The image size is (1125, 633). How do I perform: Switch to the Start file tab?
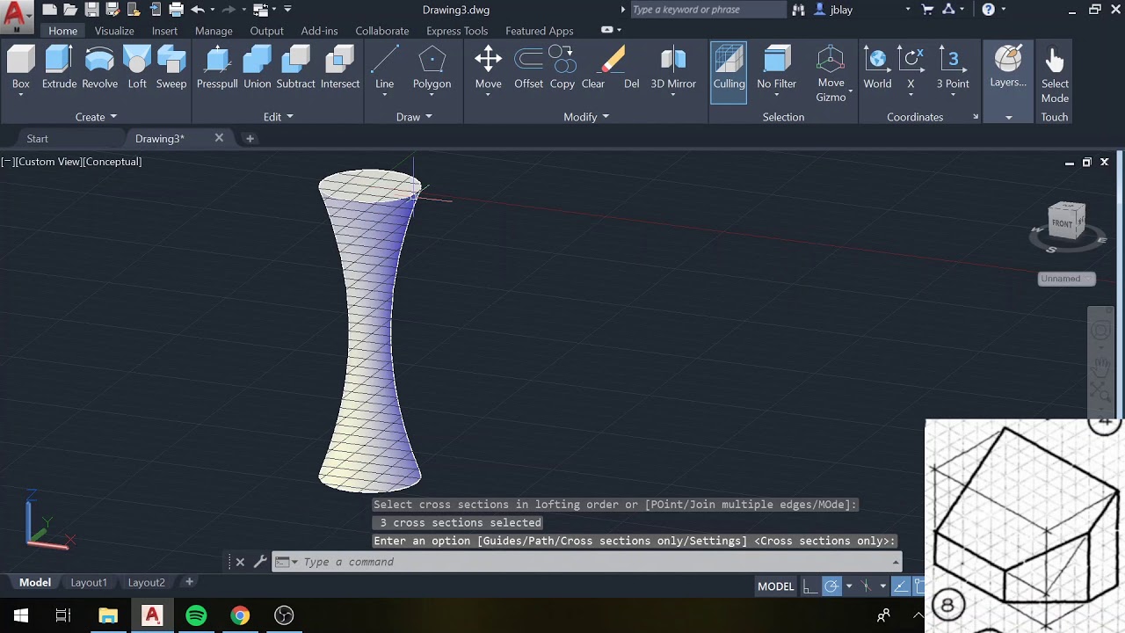[x=38, y=139]
